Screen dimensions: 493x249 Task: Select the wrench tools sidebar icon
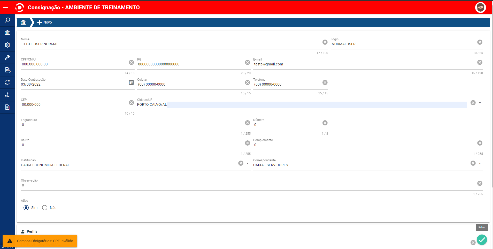coord(7,57)
